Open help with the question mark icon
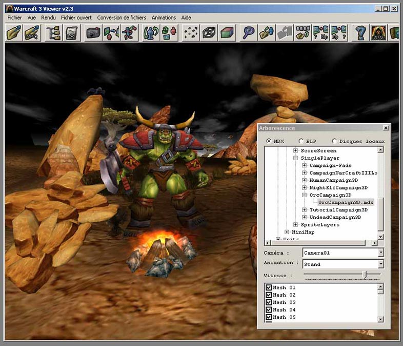The width and height of the screenshot is (403, 346). click(360, 32)
